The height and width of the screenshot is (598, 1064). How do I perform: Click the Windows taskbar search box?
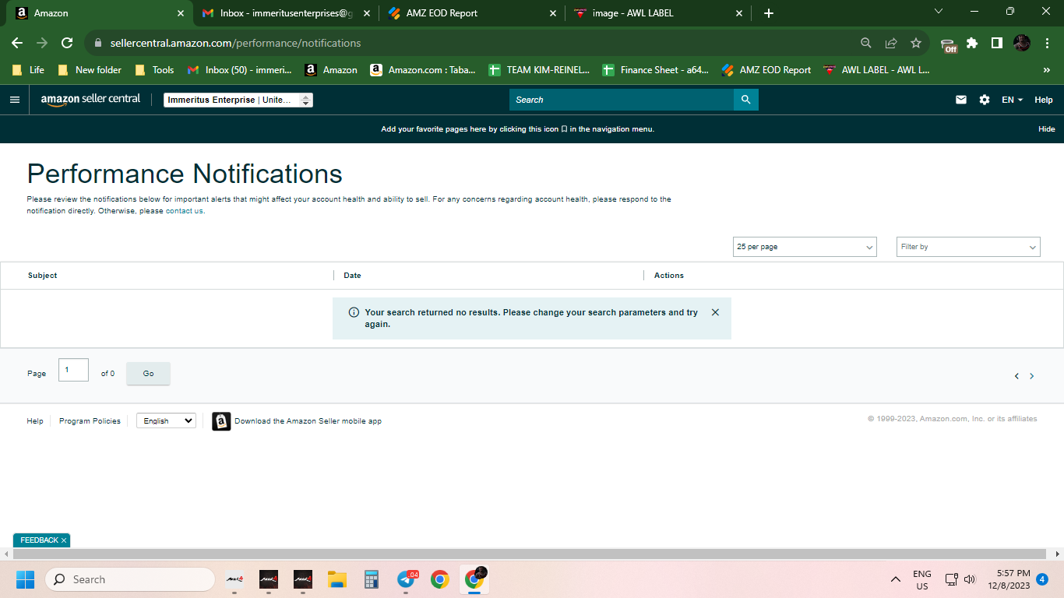[x=129, y=579]
